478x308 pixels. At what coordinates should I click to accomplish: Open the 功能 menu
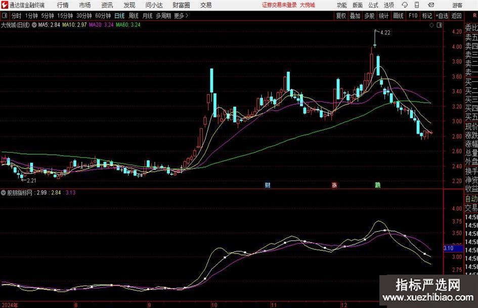pos(342,5)
